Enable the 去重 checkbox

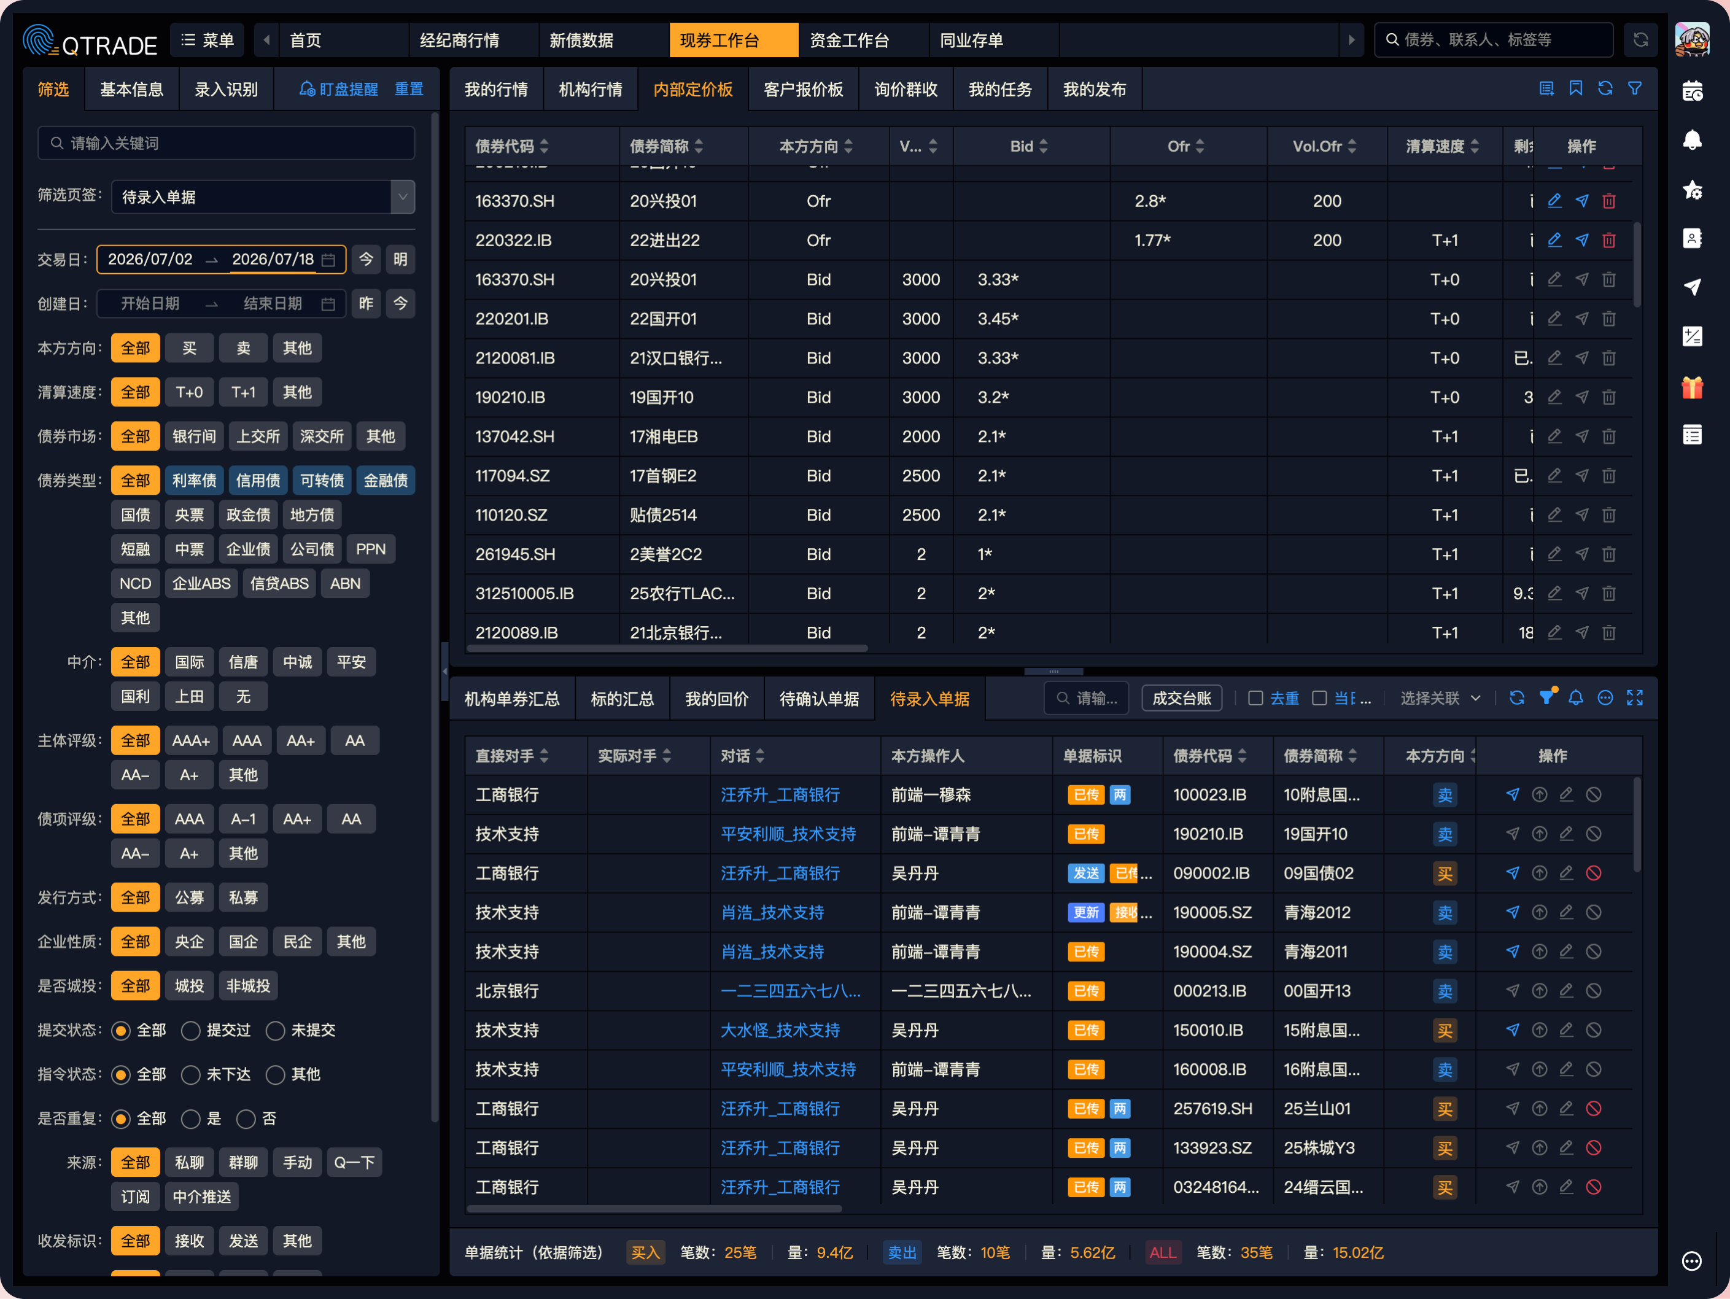coord(1255,699)
